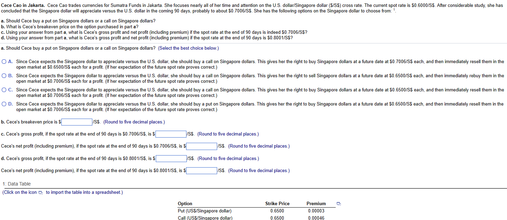The height and width of the screenshot is (220, 507).
Task: Select the Option column header
Action: click(x=185, y=203)
